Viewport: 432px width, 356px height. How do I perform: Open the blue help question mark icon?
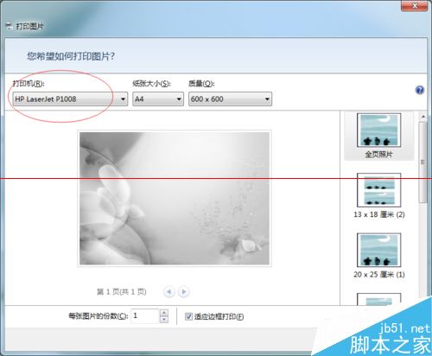(x=420, y=90)
